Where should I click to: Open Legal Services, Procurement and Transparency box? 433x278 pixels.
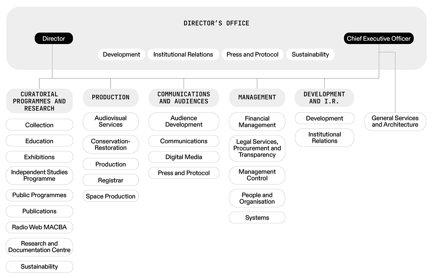pyautogui.click(x=257, y=148)
